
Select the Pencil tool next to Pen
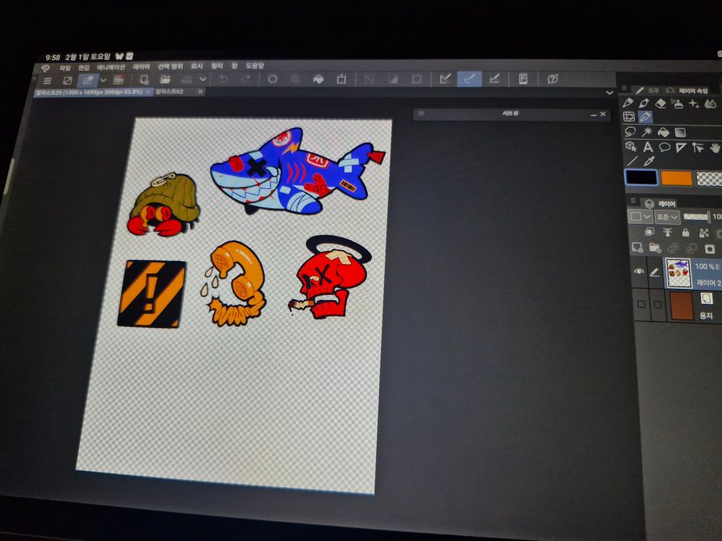pyautogui.click(x=644, y=103)
